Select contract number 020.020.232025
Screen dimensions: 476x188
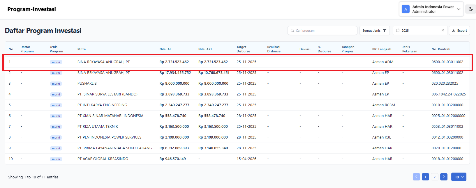tap(445, 84)
